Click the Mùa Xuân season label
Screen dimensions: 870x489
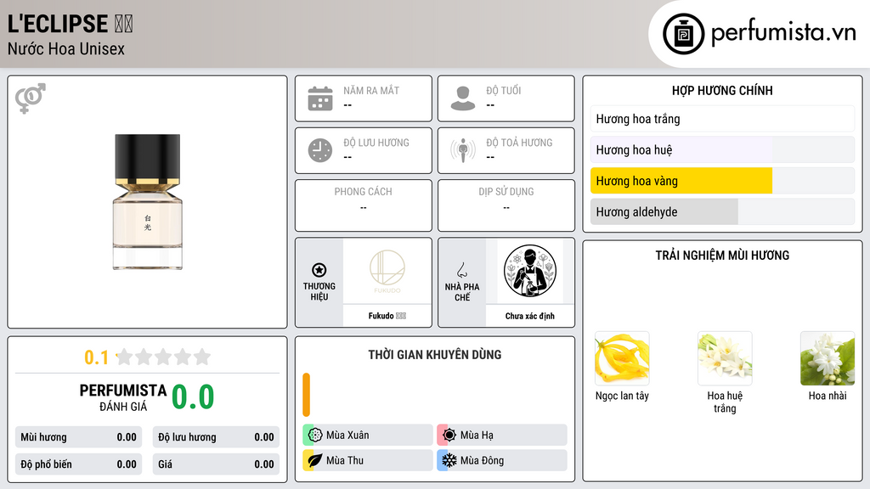coord(347,436)
